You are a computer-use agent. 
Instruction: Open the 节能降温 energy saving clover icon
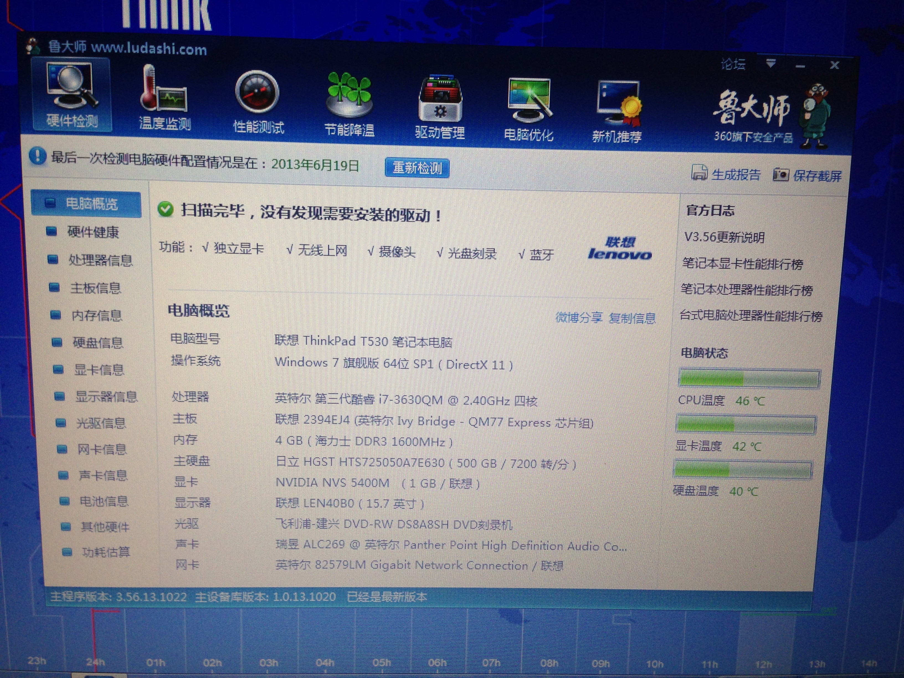pos(349,105)
